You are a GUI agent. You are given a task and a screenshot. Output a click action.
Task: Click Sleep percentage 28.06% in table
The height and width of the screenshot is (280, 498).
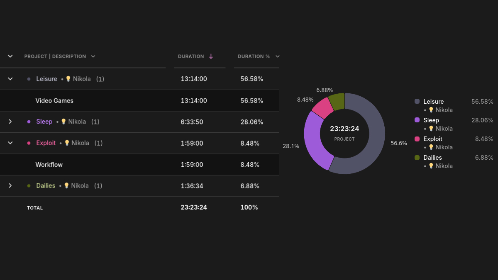(252, 122)
